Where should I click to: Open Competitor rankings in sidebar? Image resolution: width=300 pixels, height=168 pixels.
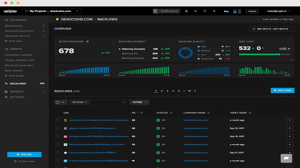tap(19, 55)
